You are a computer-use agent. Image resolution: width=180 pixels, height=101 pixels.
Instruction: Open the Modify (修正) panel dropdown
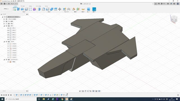(49, 12)
